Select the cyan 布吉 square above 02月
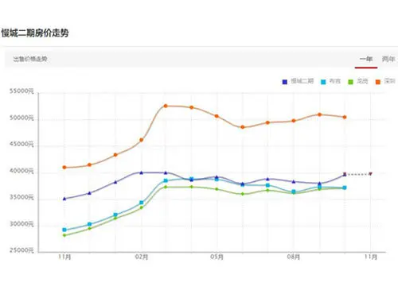Image resolution: width=398 pixels, height=298 pixels. coord(142,203)
